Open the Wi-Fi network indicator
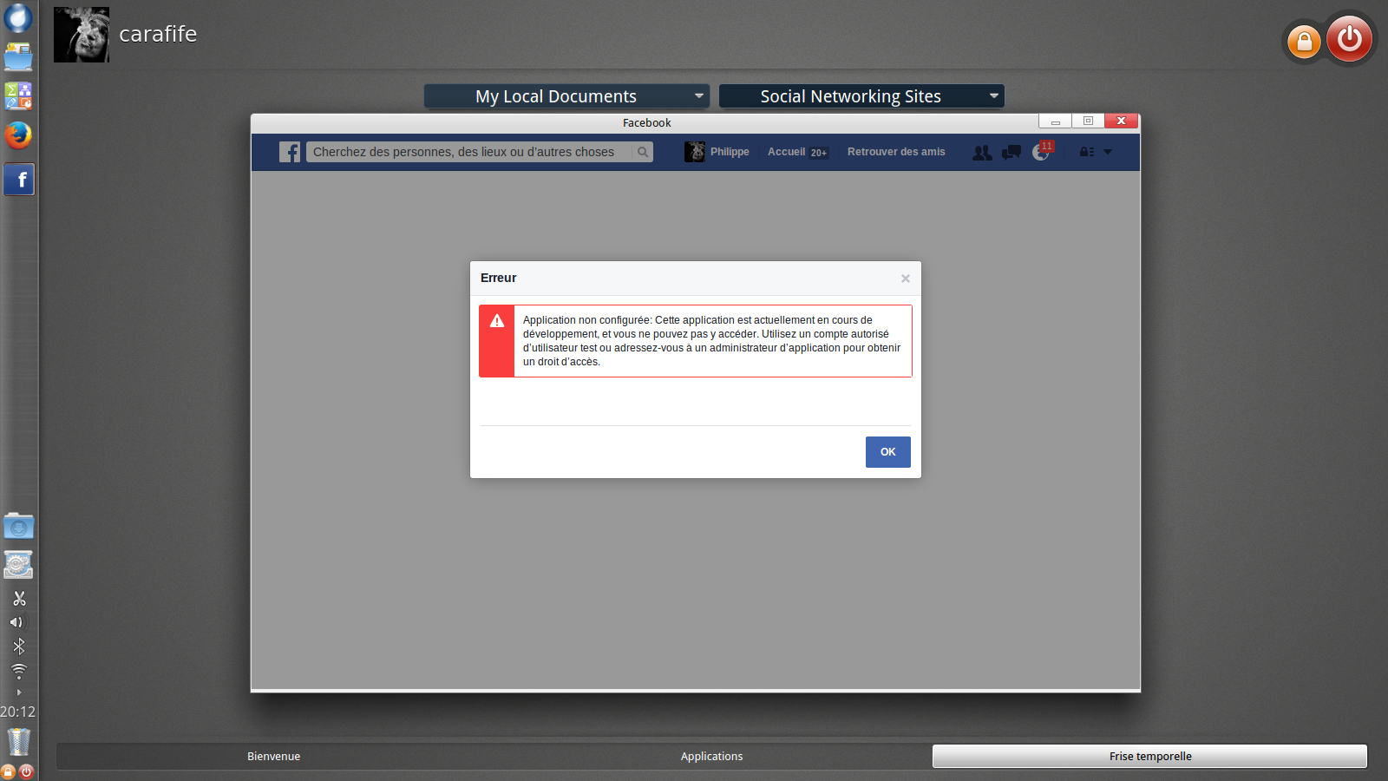The image size is (1388, 781). point(19,671)
